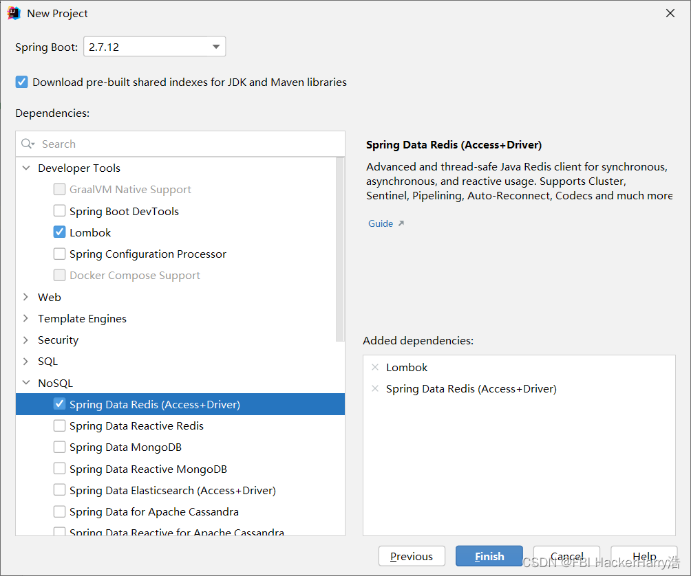Image resolution: width=691 pixels, height=576 pixels.
Task: Click the Help button
Action: click(644, 556)
